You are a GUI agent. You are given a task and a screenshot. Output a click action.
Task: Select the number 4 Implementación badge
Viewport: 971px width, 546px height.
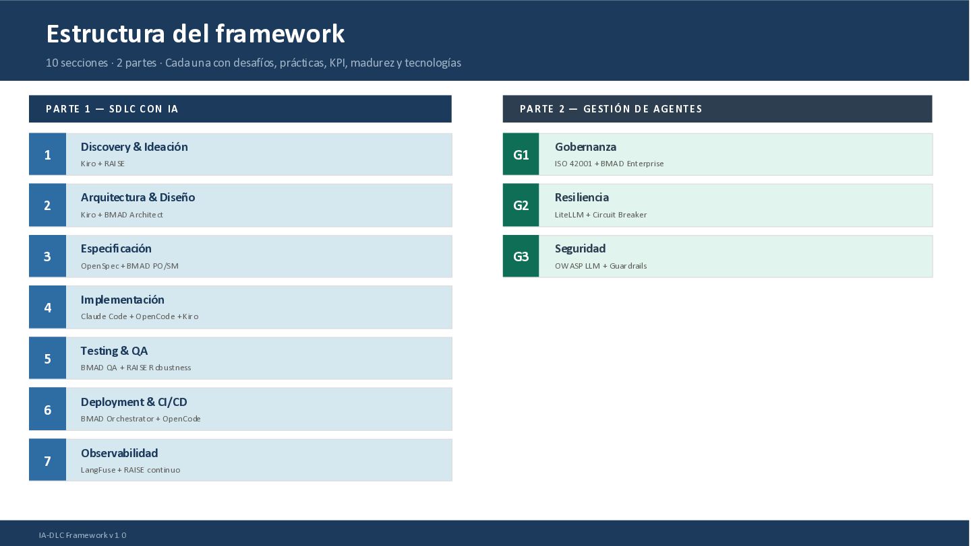(47, 307)
